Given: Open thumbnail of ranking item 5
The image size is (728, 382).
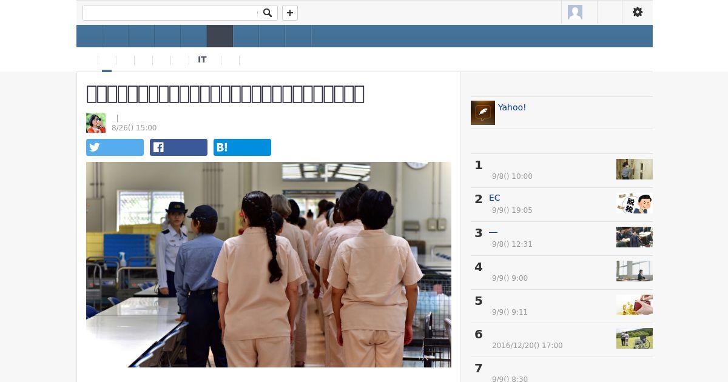Looking at the screenshot, I should click(635, 304).
